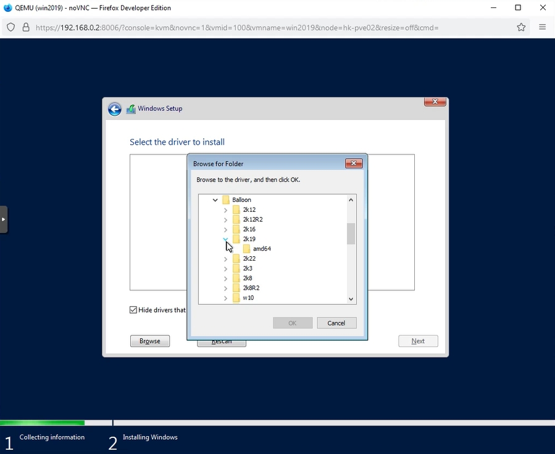Expand the 2k22 folder node
Image resolution: width=555 pixels, height=454 pixels.
225,259
